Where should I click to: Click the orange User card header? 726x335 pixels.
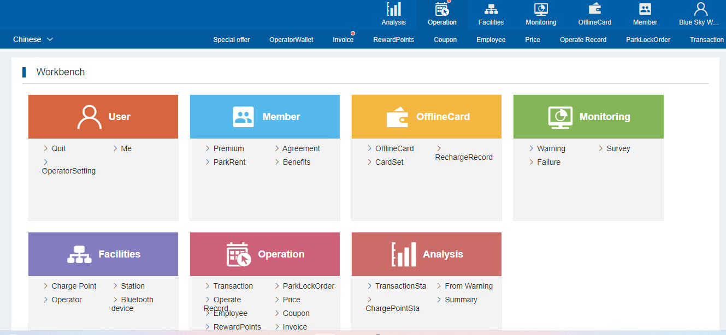tap(103, 117)
